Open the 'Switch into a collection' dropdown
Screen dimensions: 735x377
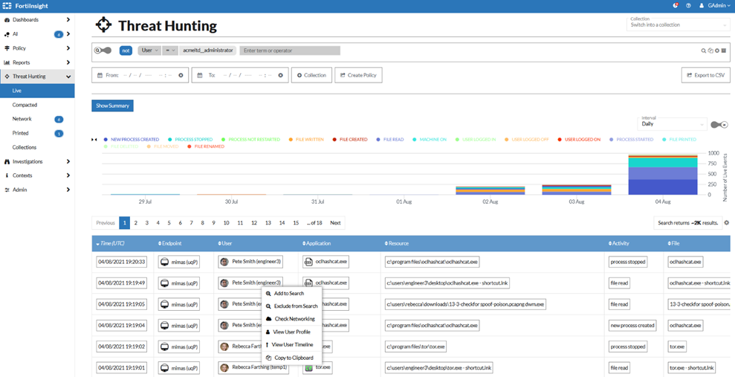tap(676, 25)
